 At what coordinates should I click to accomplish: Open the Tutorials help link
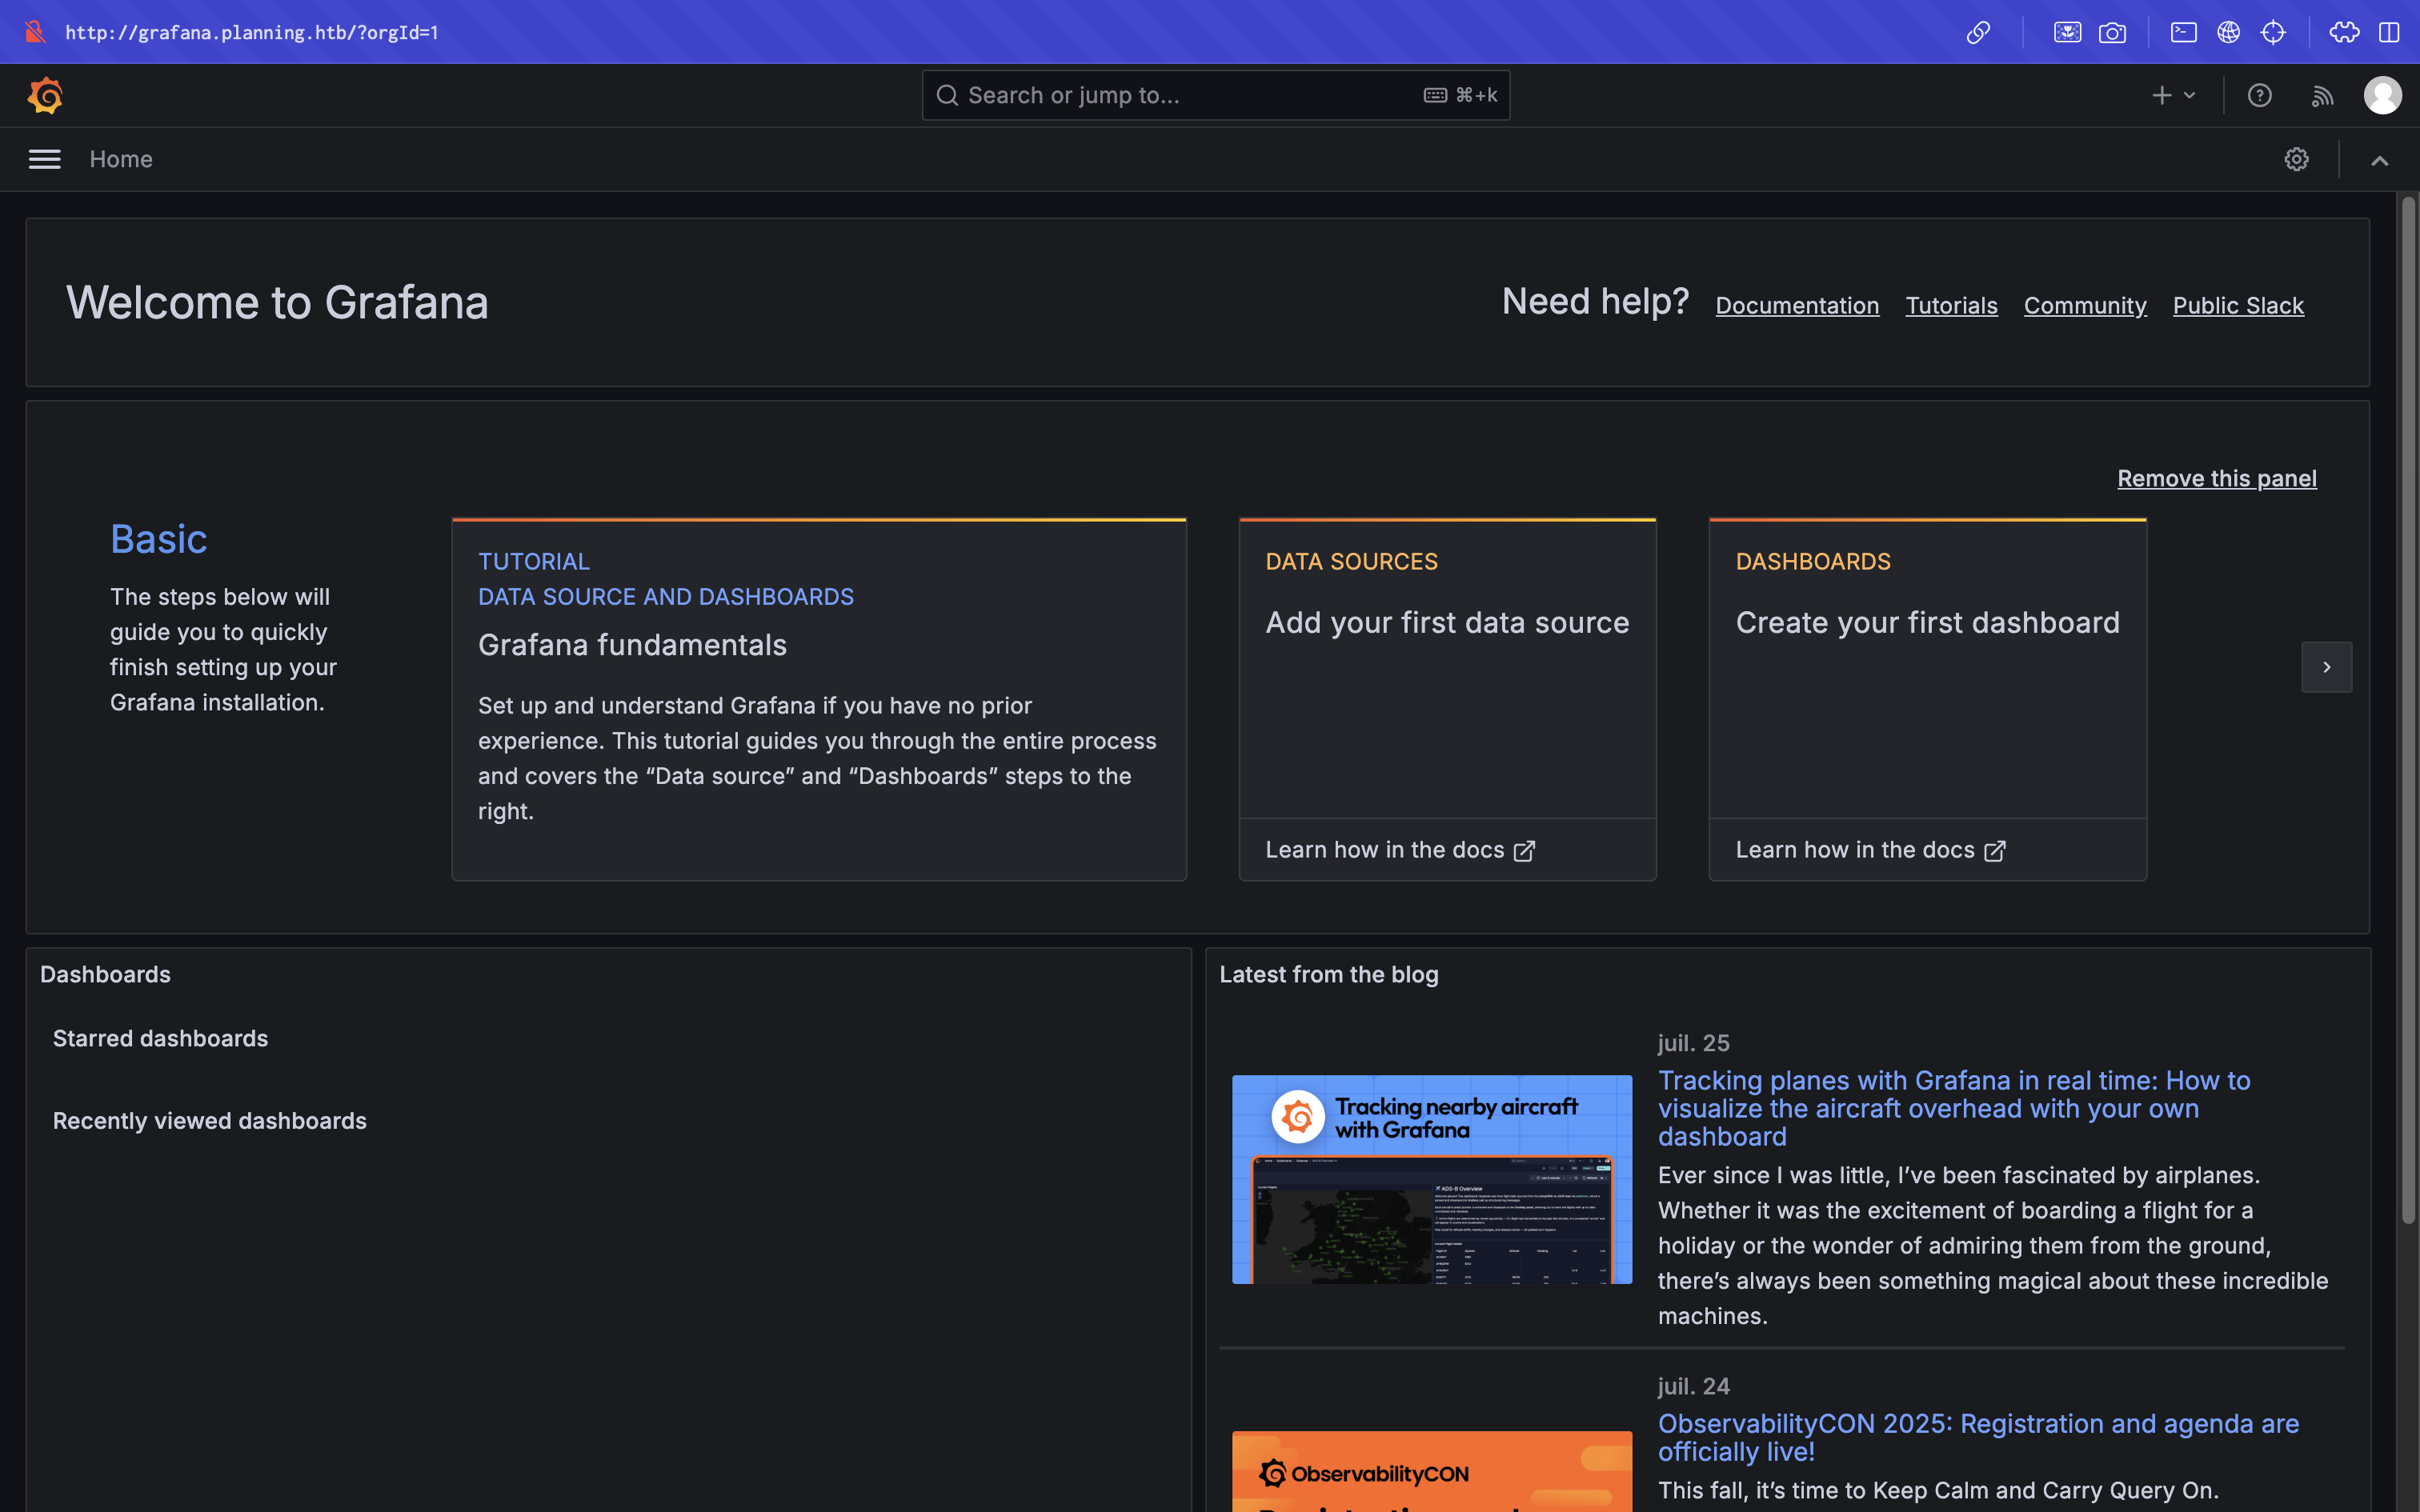pos(1951,305)
